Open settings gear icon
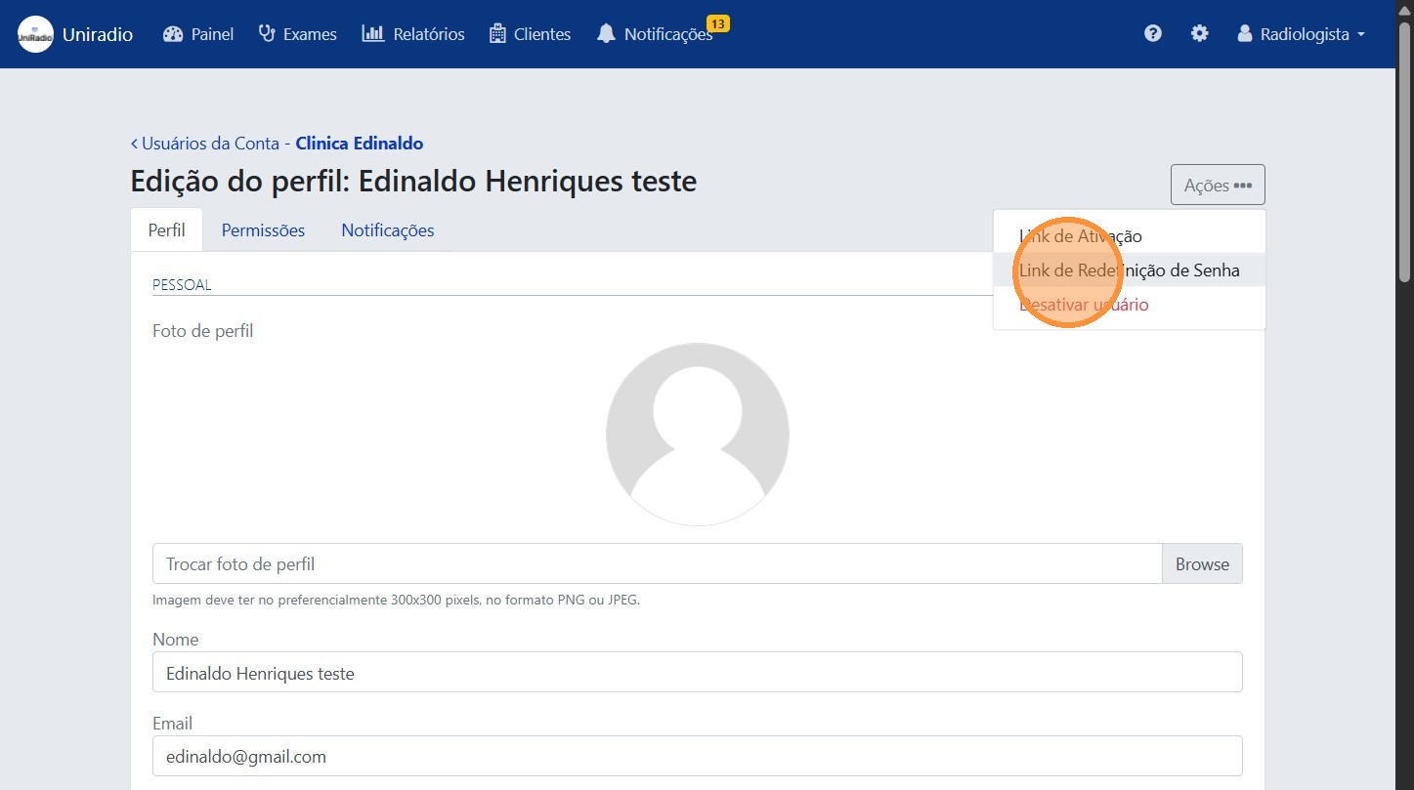The height and width of the screenshot is (790, 1414). (1199, 34)
